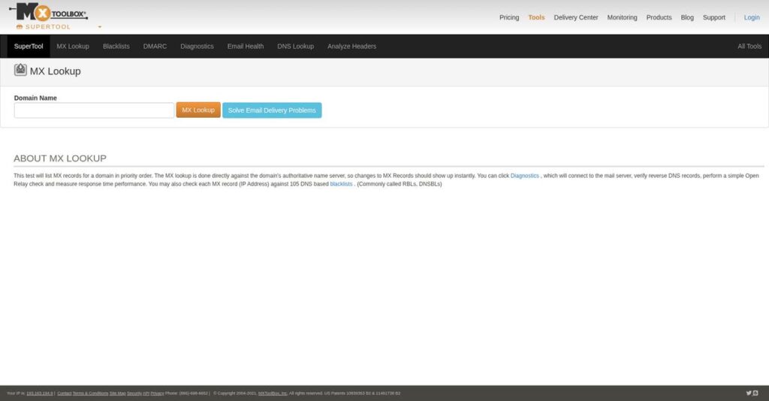
Task: Open the Tools menu in top navigation
Action: (536, 17)
